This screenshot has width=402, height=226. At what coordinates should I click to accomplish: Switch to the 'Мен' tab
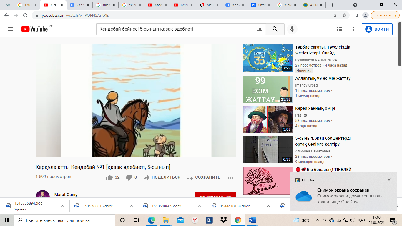tap(209, 5)
